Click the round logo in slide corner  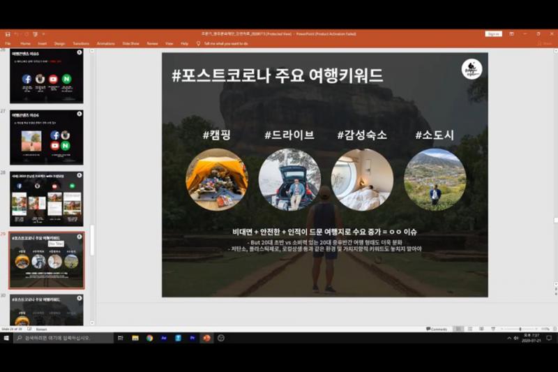[472, 69]
